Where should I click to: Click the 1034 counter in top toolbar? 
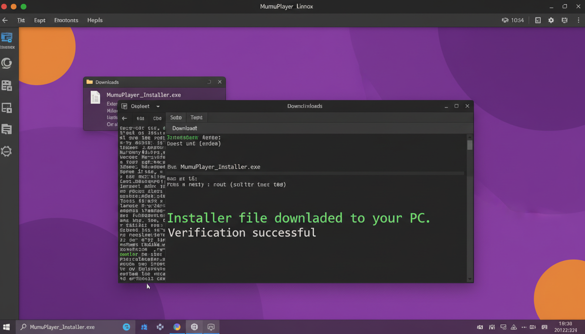pos(518,20)
